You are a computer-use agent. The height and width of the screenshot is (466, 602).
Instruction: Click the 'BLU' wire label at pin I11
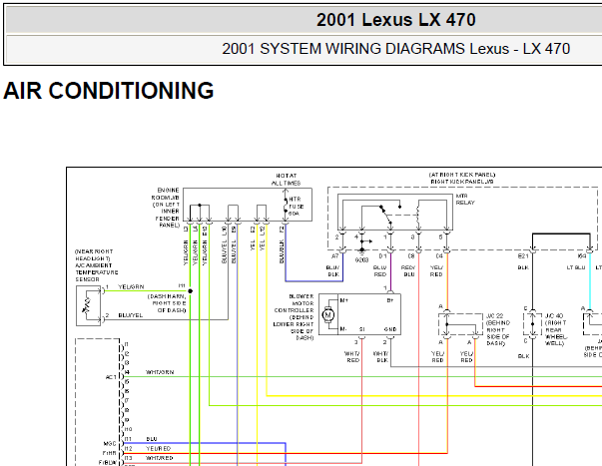point(152,439)
